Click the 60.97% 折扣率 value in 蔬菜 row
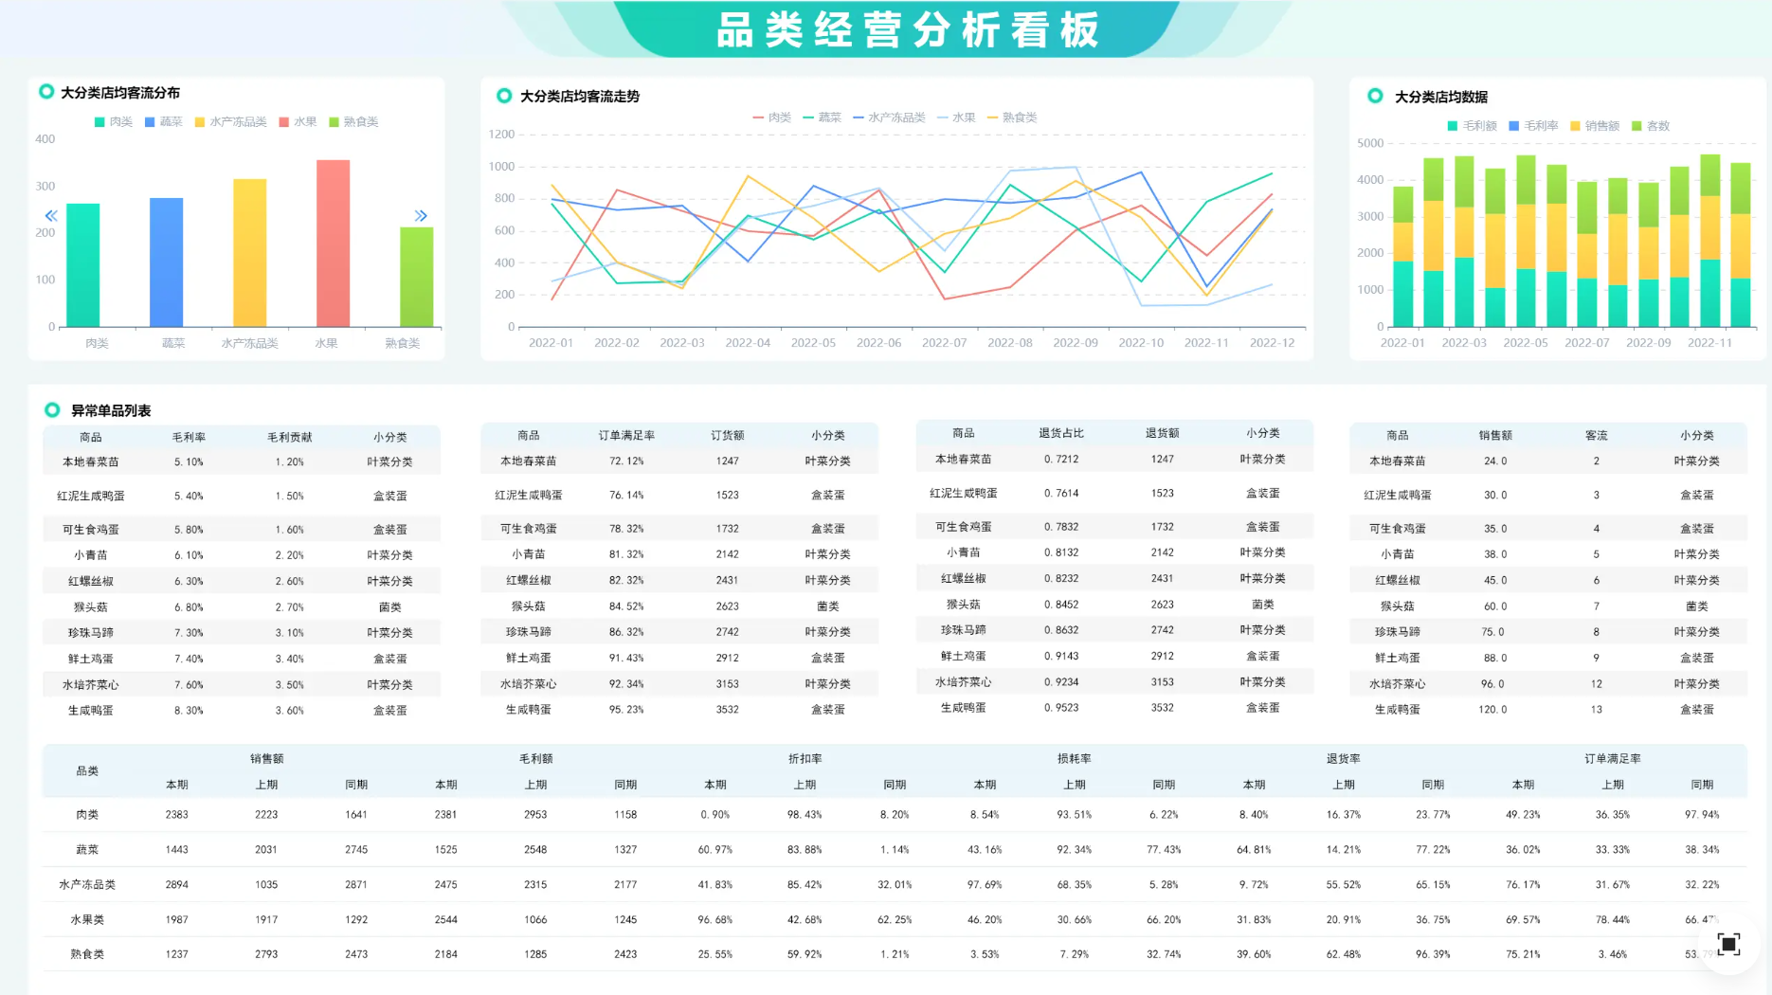 point(715,850)
